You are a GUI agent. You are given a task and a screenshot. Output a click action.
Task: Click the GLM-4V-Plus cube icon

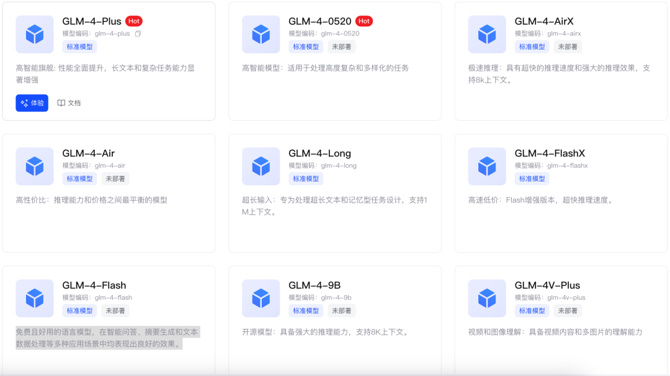pos(487,298)
